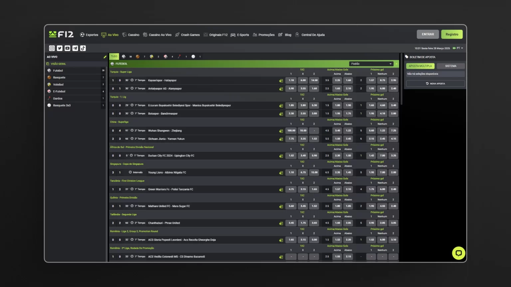Open markets icon for Chanthaburi - Phrae United
Screen dimensions: 511x287
(281, 223)
